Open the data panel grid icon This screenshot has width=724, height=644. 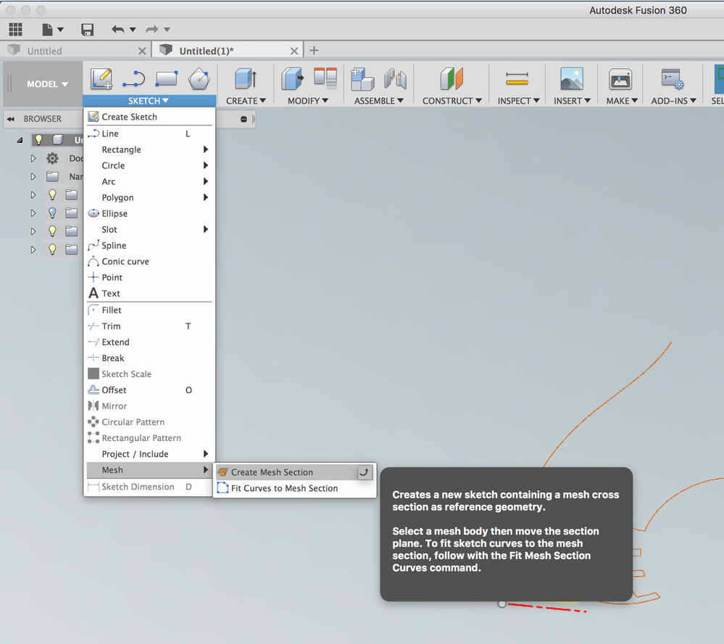click(x=15, y=30)
